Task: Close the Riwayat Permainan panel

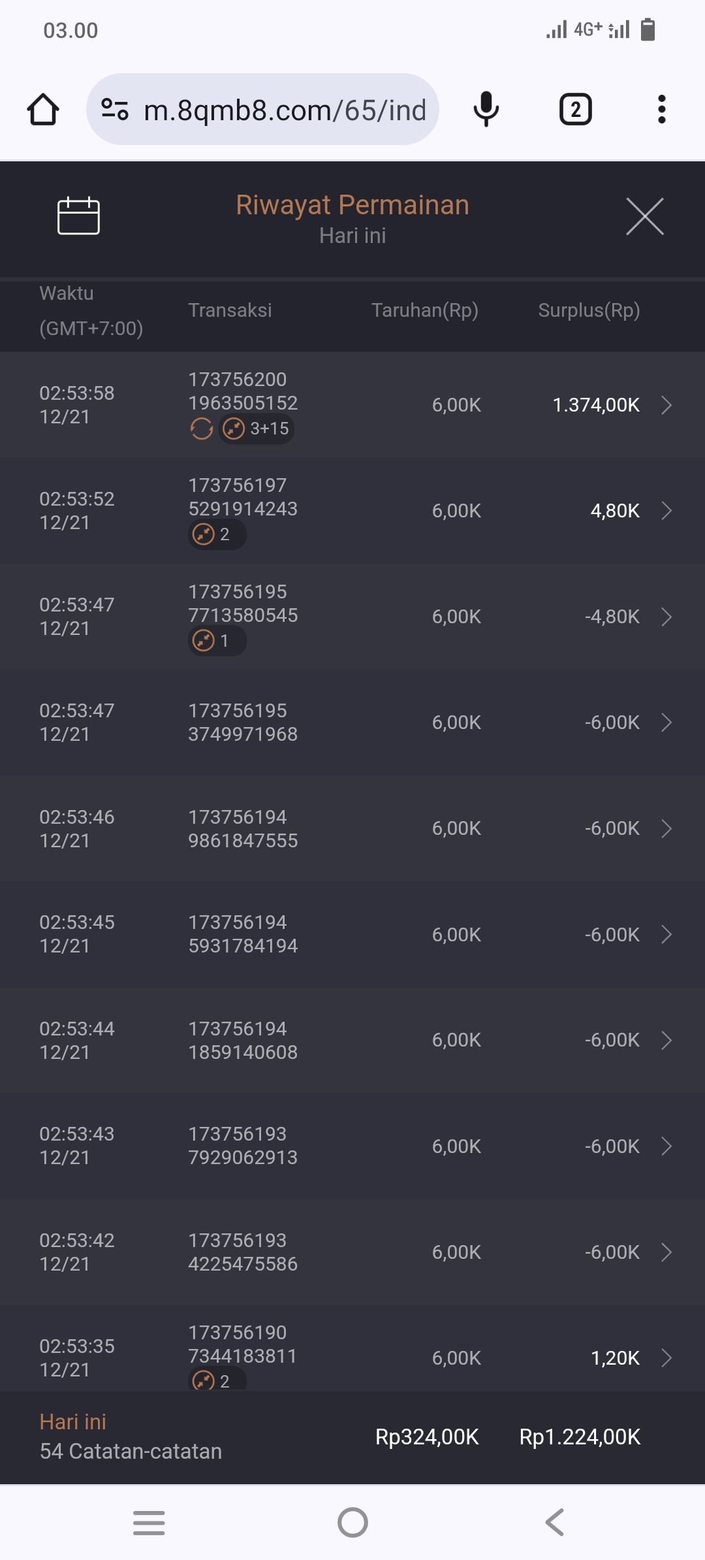Action: (644, 216)
